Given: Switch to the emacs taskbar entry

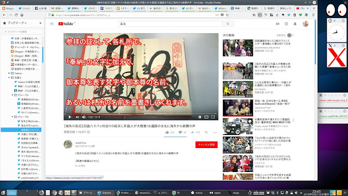Looking at the screenshot, I should tap(143, 193).
